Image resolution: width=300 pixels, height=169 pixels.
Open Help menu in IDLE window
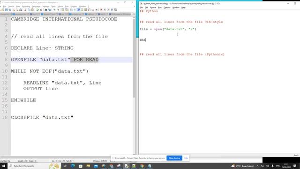coord(183,8)
